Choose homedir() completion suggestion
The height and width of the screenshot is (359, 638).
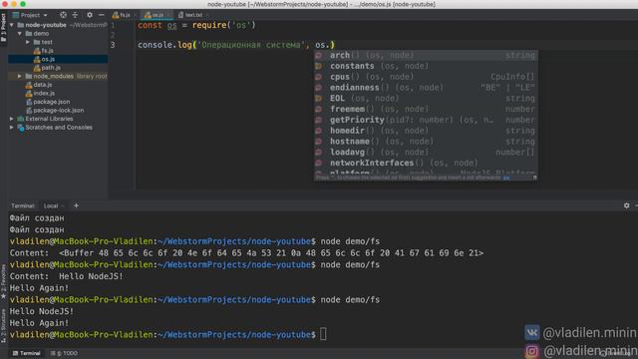pos(426,131)
